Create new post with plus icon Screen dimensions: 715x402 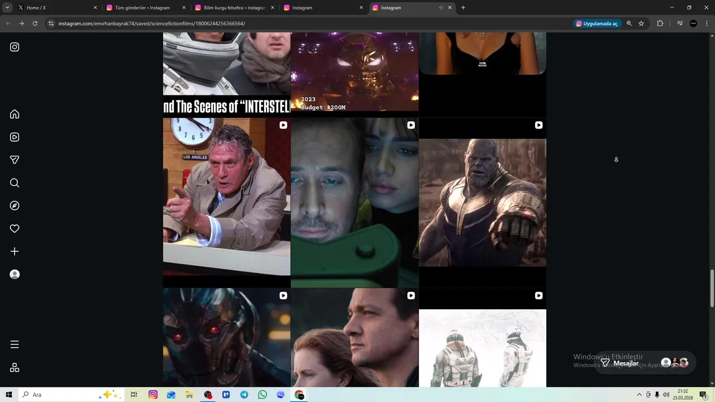coord(15,251)
